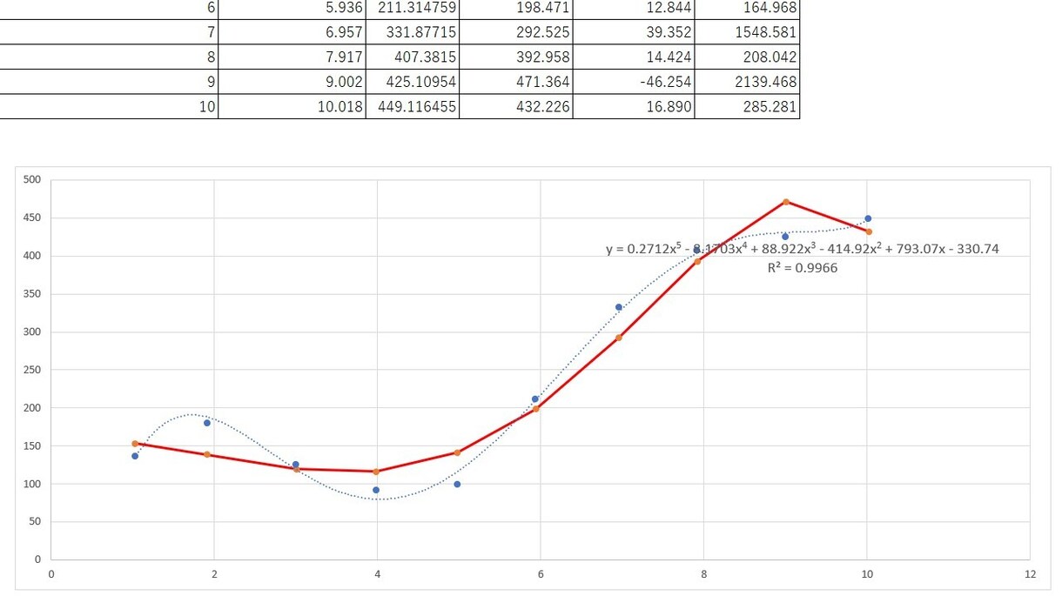Click the cell containing 39.352
1062x596 pixels.
pos(635,33)
